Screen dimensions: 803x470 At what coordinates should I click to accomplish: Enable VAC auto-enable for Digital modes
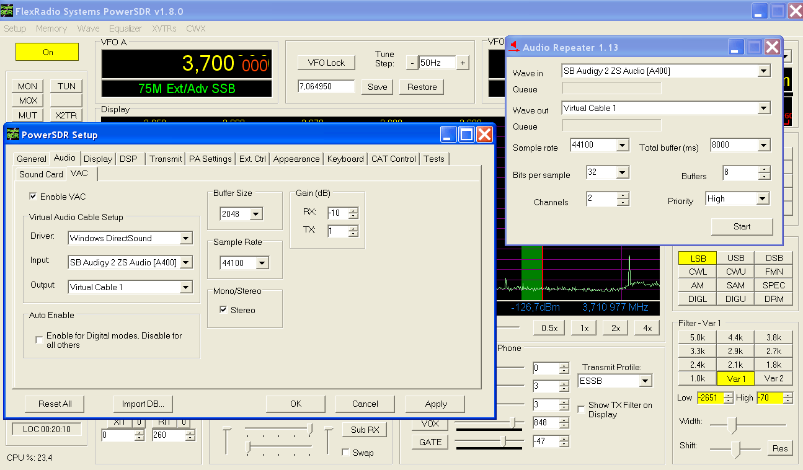(40, 340)
